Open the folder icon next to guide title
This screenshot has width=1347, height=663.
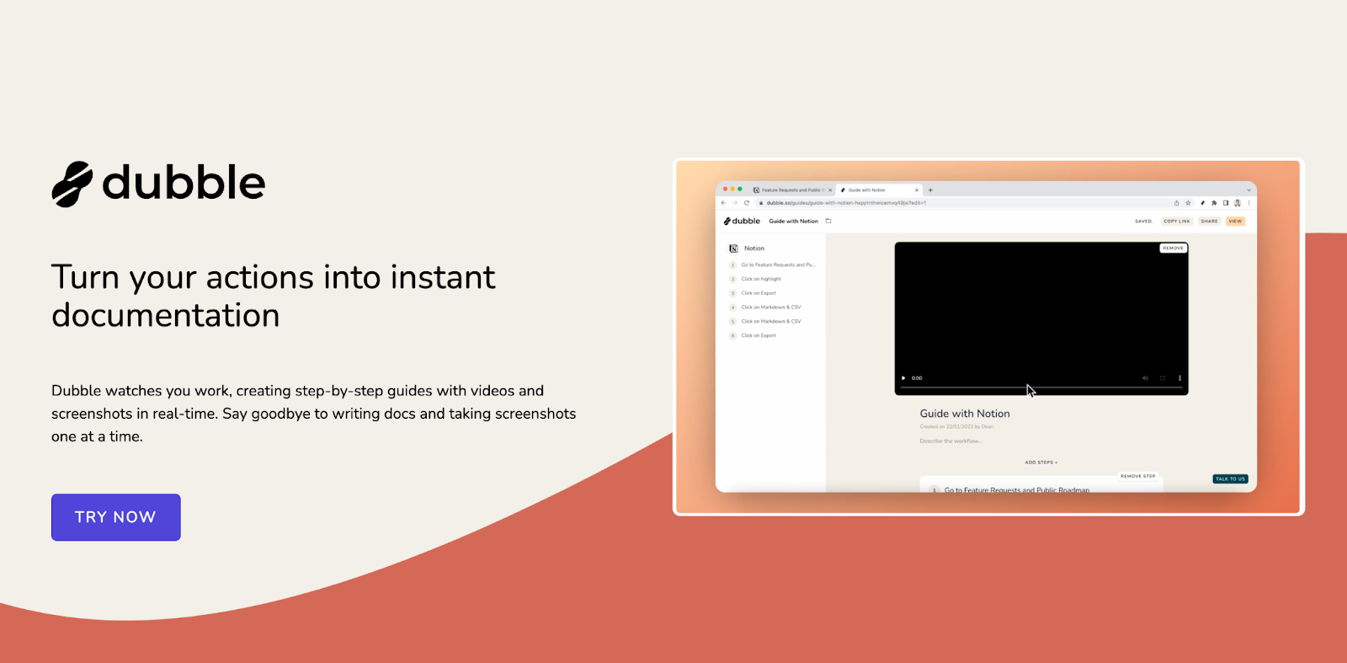[828, 221]
